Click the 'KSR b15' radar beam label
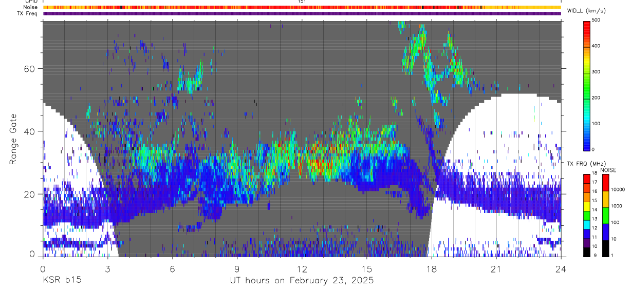Screen dimensions: 631x291 61,281
